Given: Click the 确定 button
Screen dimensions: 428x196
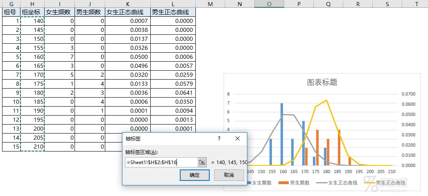Looking at the screenshot, I should (195, 175).
